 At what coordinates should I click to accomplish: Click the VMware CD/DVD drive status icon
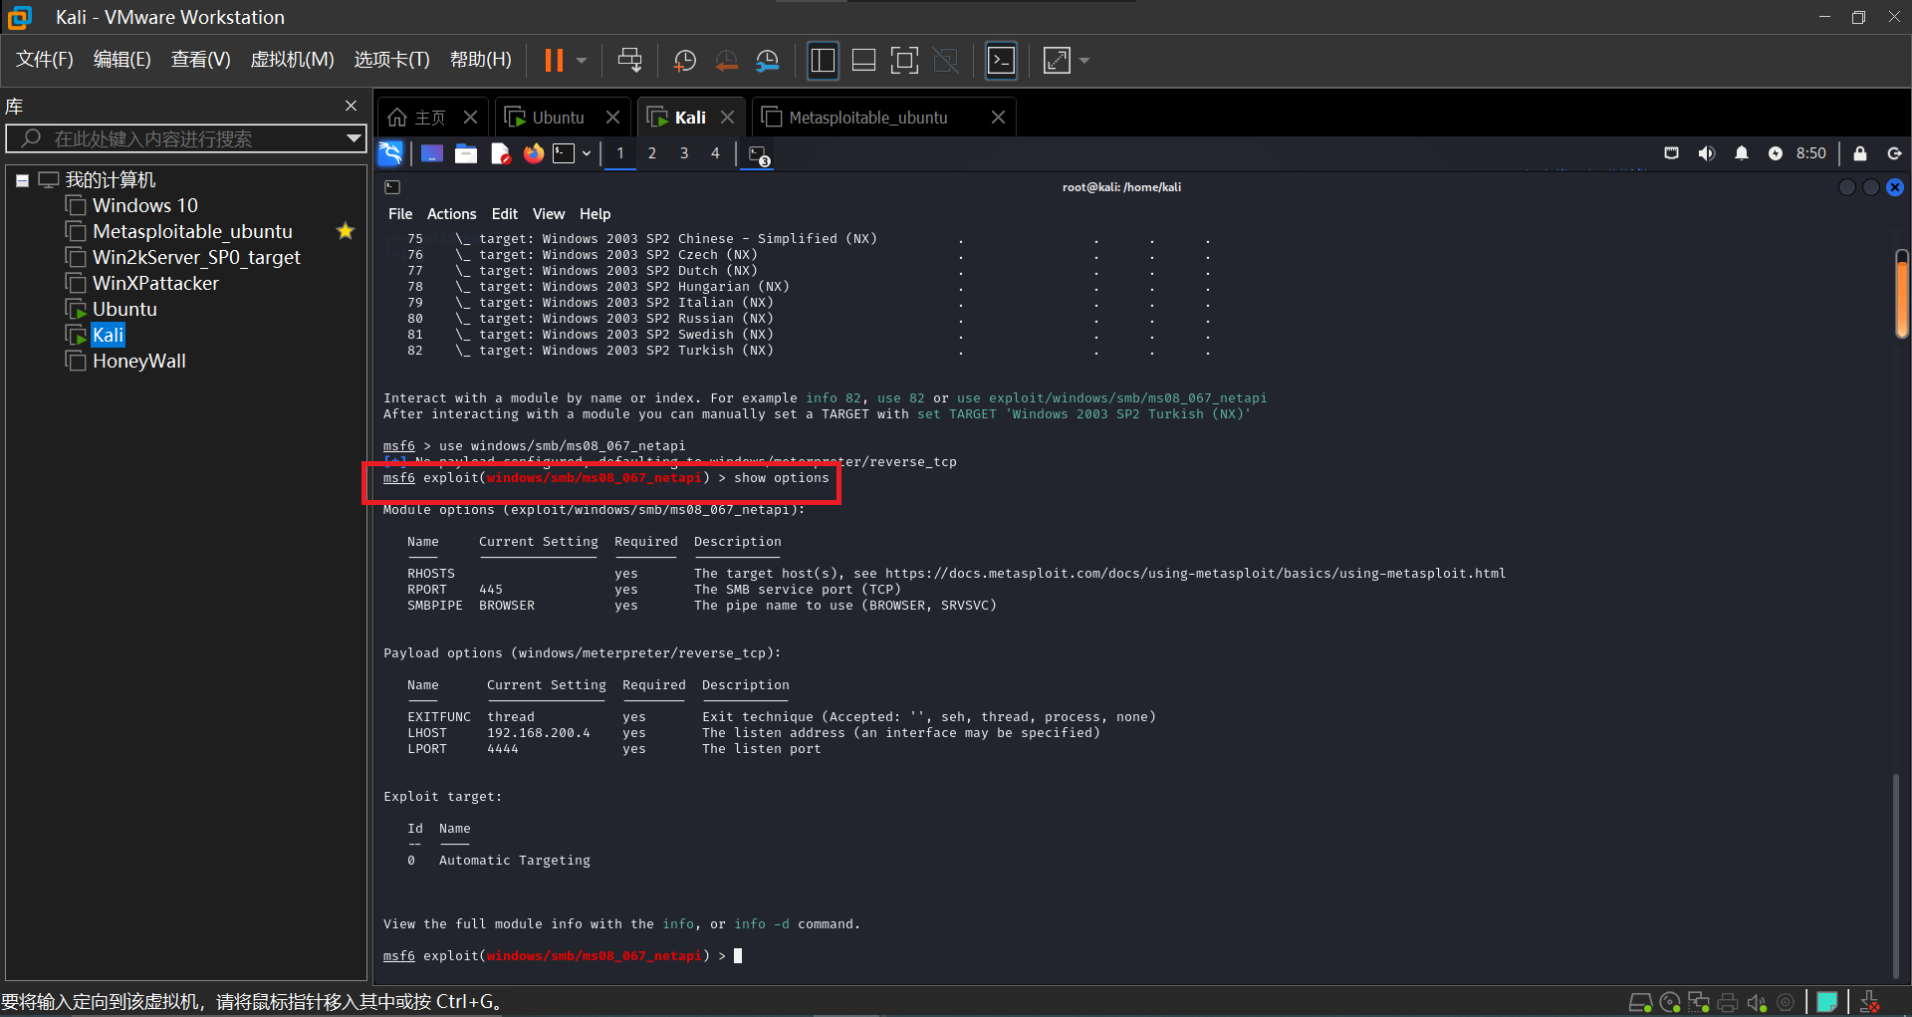tap(1670, 1002)
